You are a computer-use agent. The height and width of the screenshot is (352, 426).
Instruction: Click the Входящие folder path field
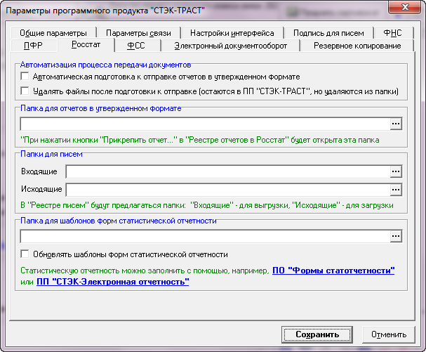tap(228, 171)
